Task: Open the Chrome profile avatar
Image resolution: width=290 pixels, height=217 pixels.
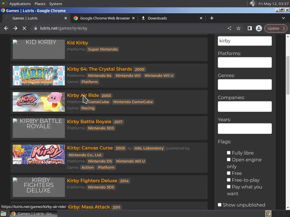Action: coord(259,28)
